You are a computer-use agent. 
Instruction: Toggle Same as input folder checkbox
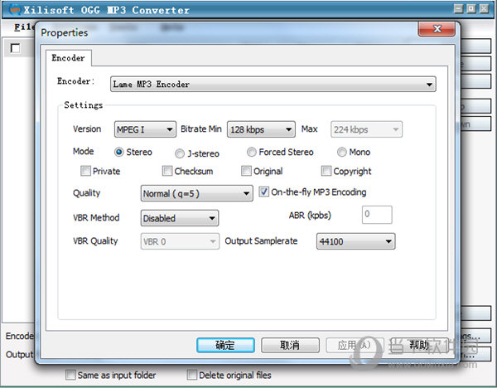(70, 375)
